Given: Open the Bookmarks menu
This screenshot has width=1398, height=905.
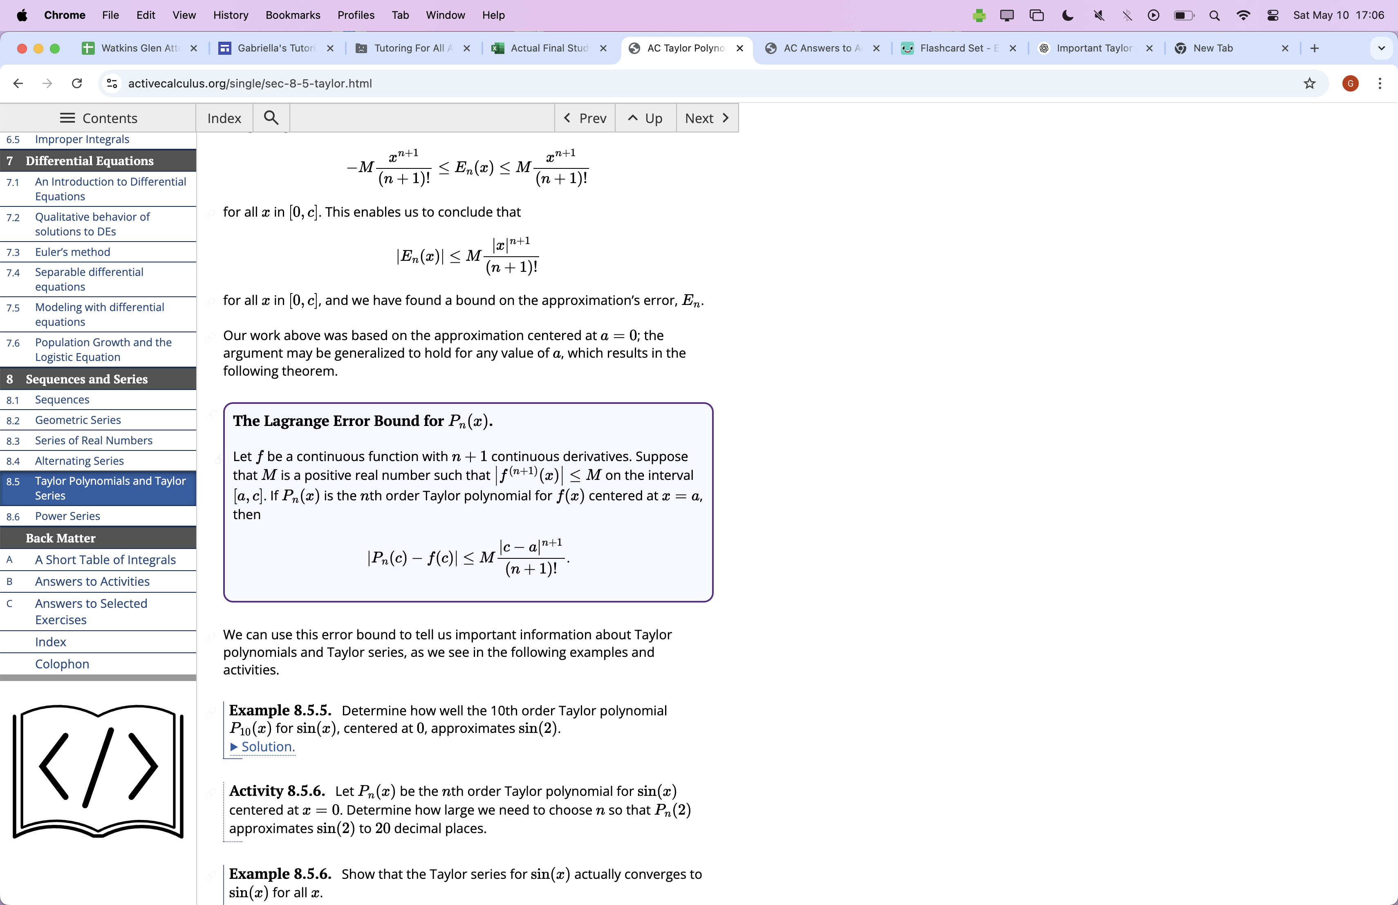Looking at the screenshot, I should 293,15.
